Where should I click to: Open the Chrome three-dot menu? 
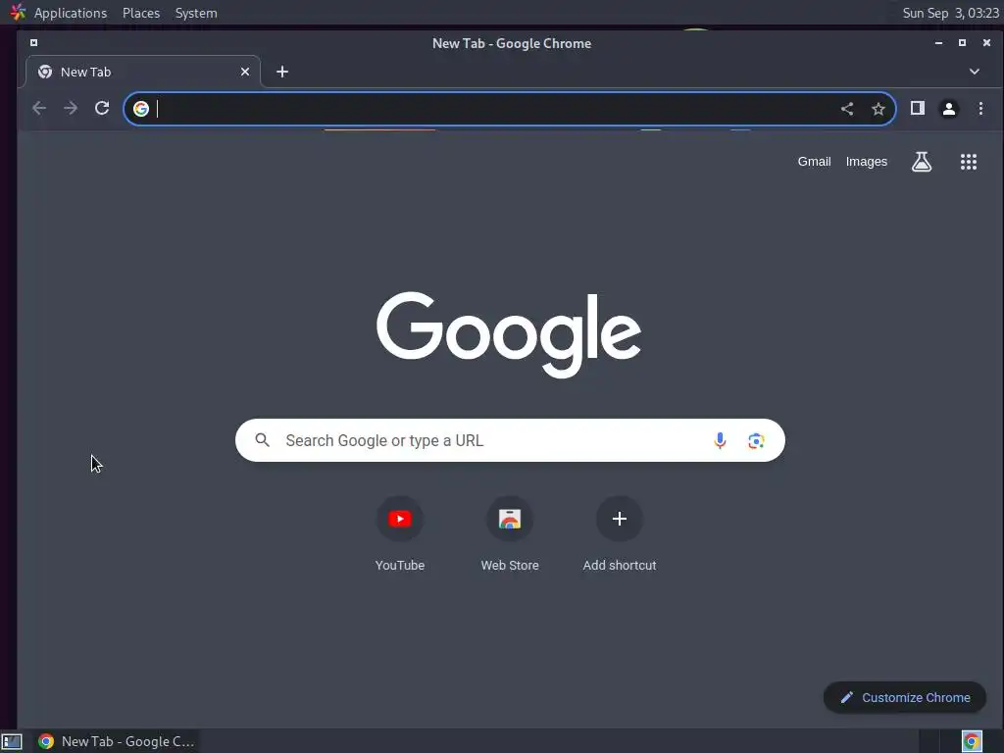click(980, 108)
